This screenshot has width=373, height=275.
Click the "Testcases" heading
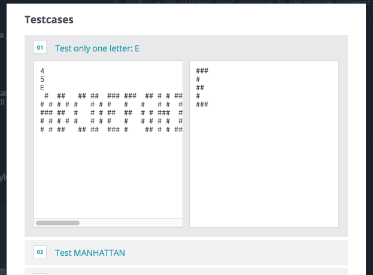tap(49, 20)
